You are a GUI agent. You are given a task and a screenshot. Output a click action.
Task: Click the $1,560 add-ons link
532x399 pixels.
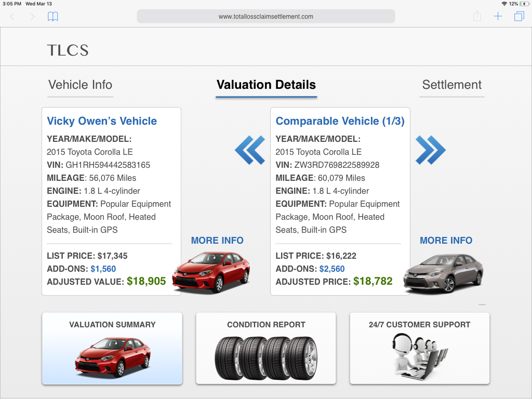coord(103,269)
